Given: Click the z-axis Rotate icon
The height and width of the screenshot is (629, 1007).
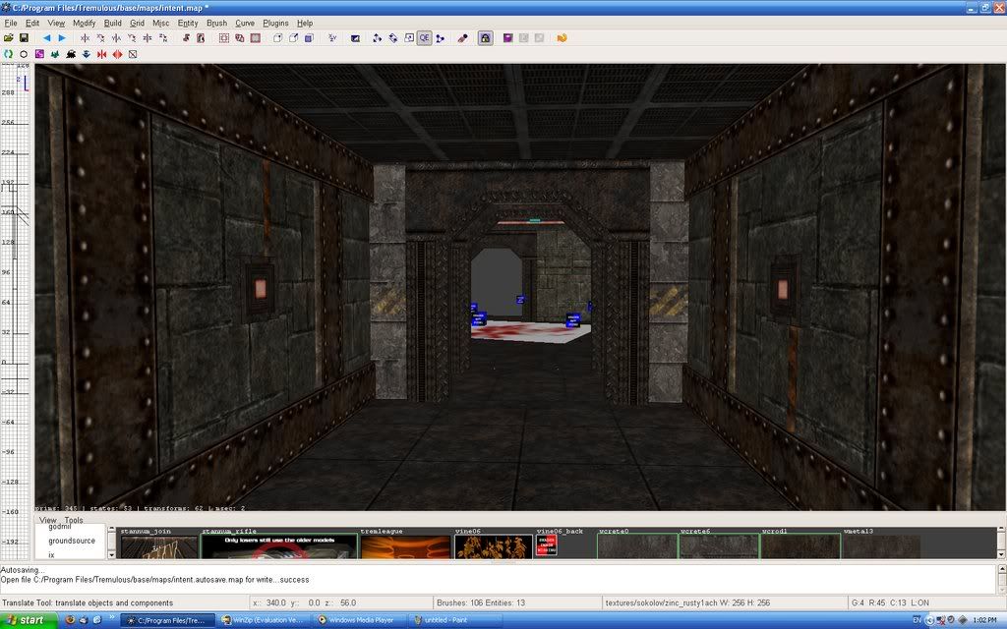Looking at the screenshot, I should click(x=163, y=38).
